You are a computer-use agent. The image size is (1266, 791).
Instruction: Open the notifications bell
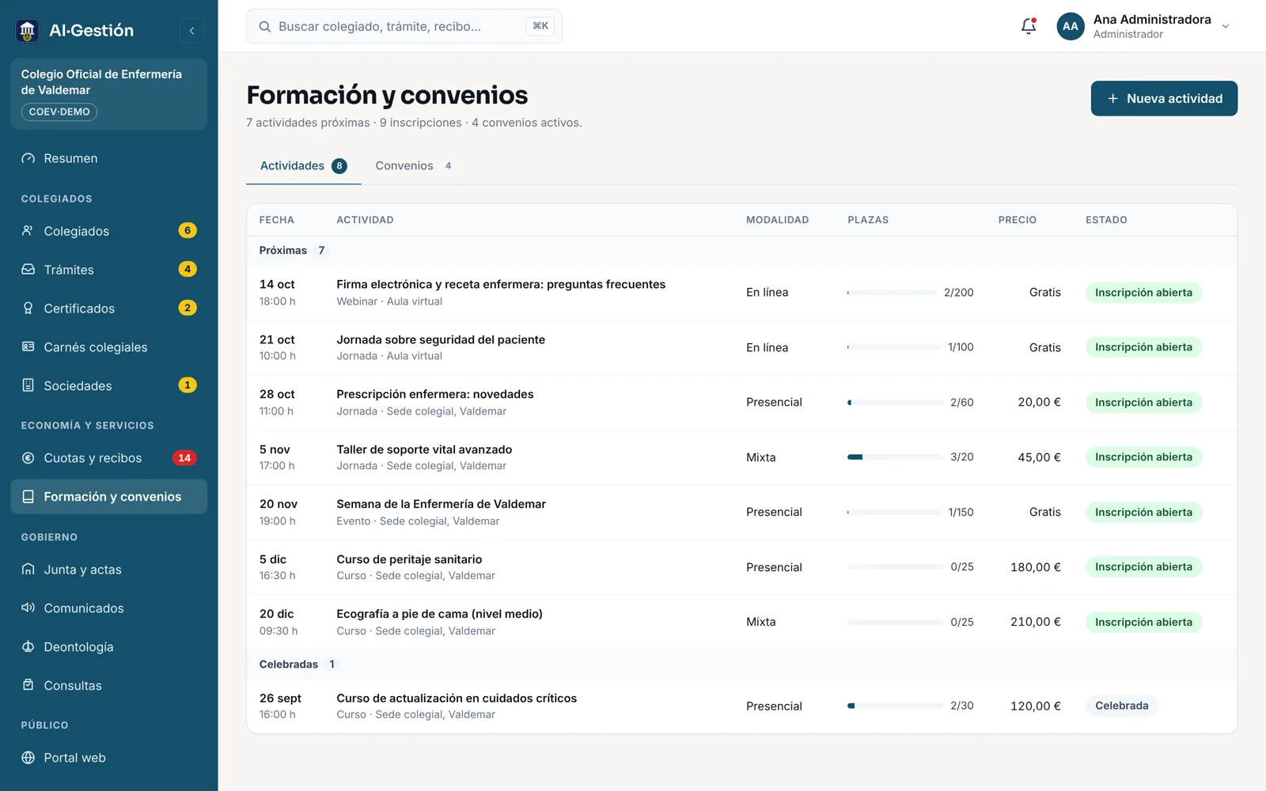click(1029, 26)
